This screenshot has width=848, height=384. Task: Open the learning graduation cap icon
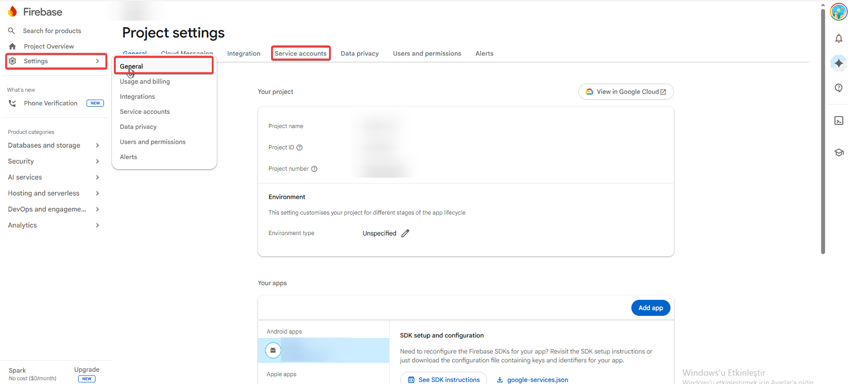tap(839, 152)
